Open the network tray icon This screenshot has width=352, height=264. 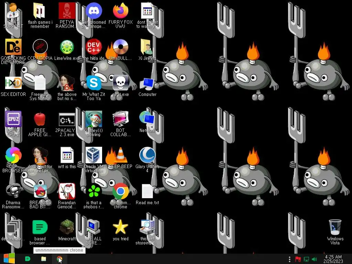tap(306, 259)
